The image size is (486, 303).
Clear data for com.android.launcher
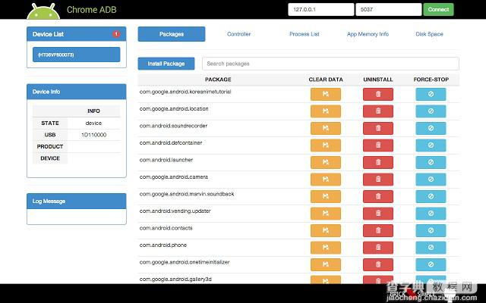pyautogui.click(x=326, y=162)
